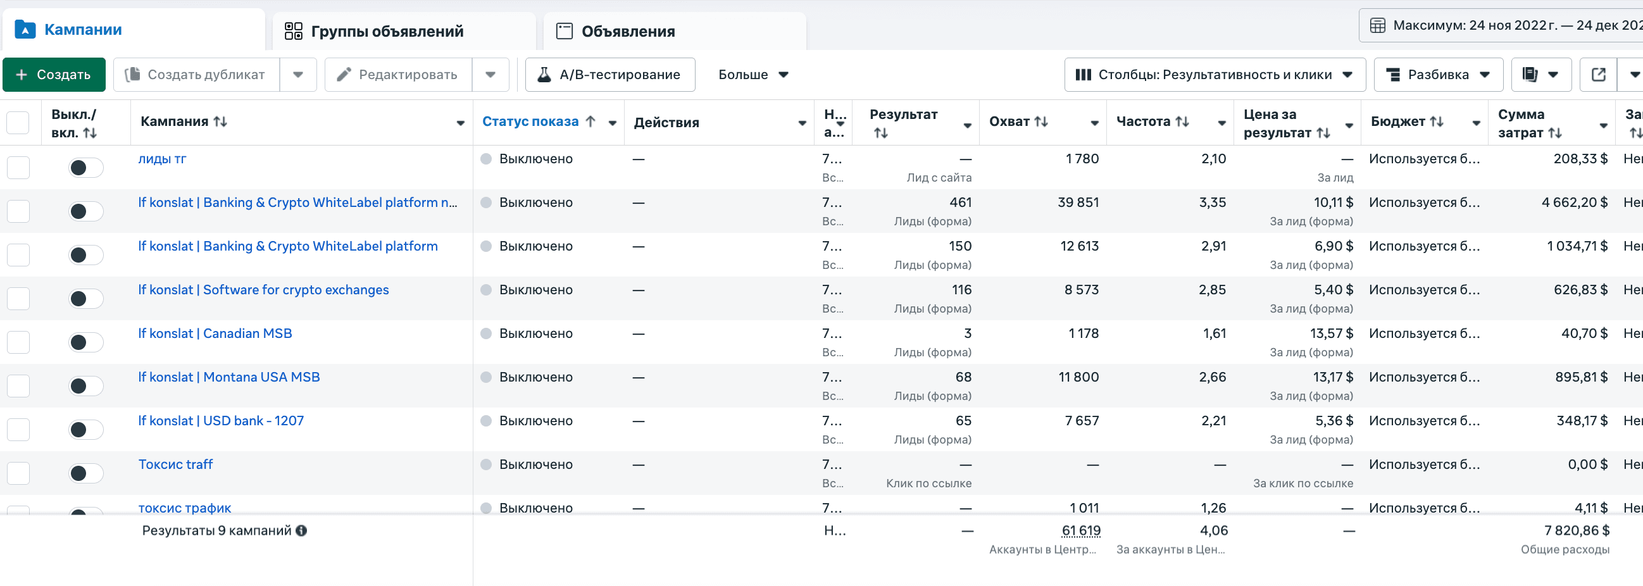This screenshot has height=586, width=1643.
Task: Sort by Результат column arrows
Action: coord(881,133)
